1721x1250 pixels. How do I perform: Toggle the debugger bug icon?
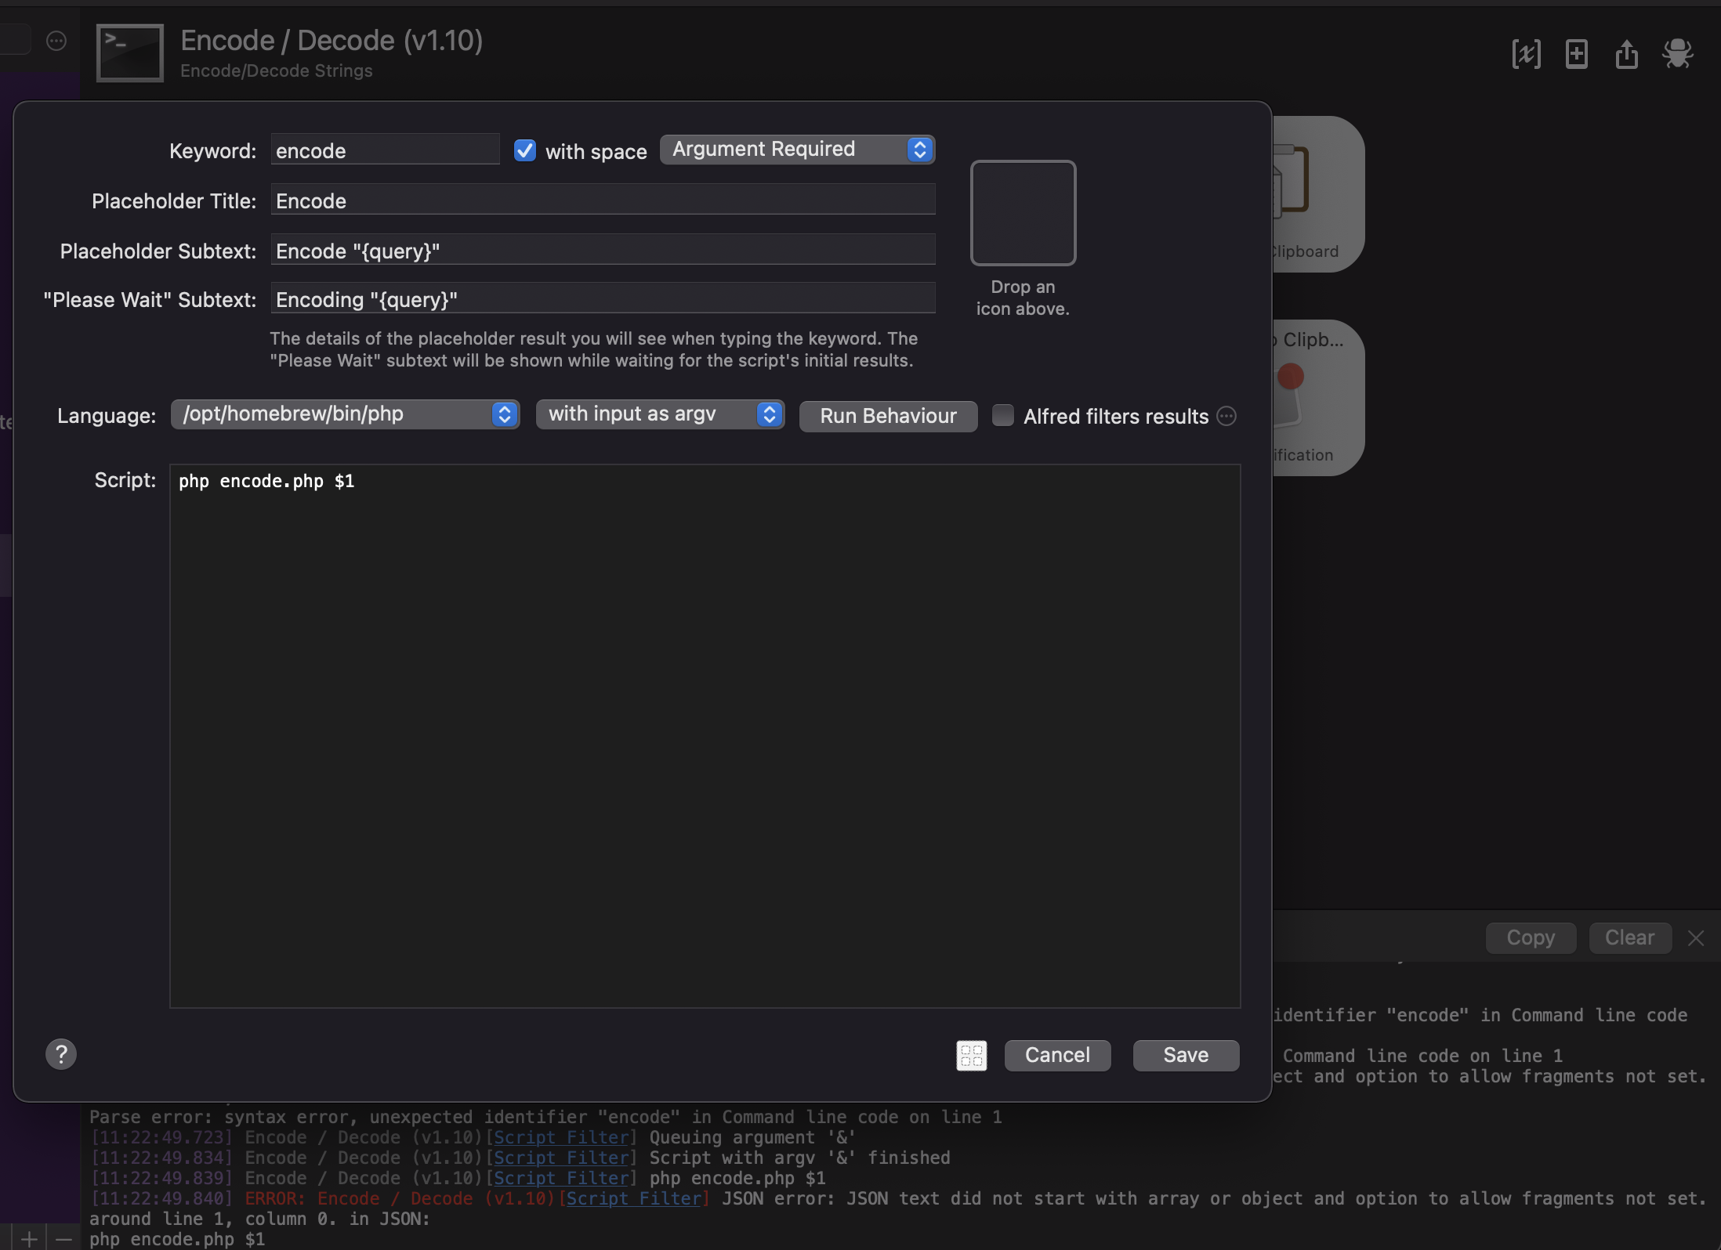(1678, 54)
